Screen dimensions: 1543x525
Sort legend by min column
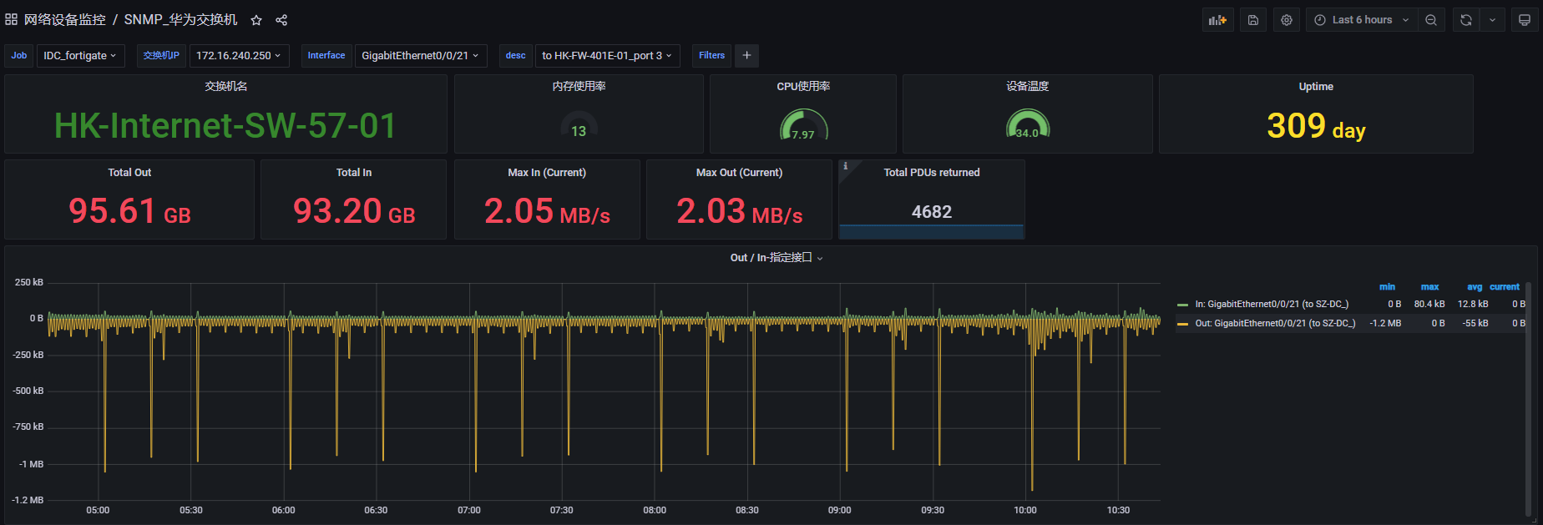tap(1387, 286)
